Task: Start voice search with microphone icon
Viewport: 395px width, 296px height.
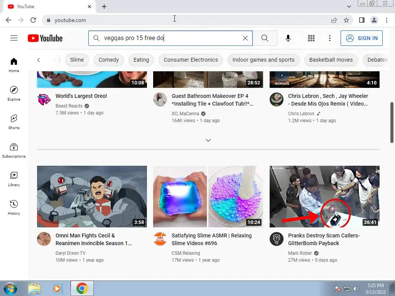Action: [x=288, y=38]
